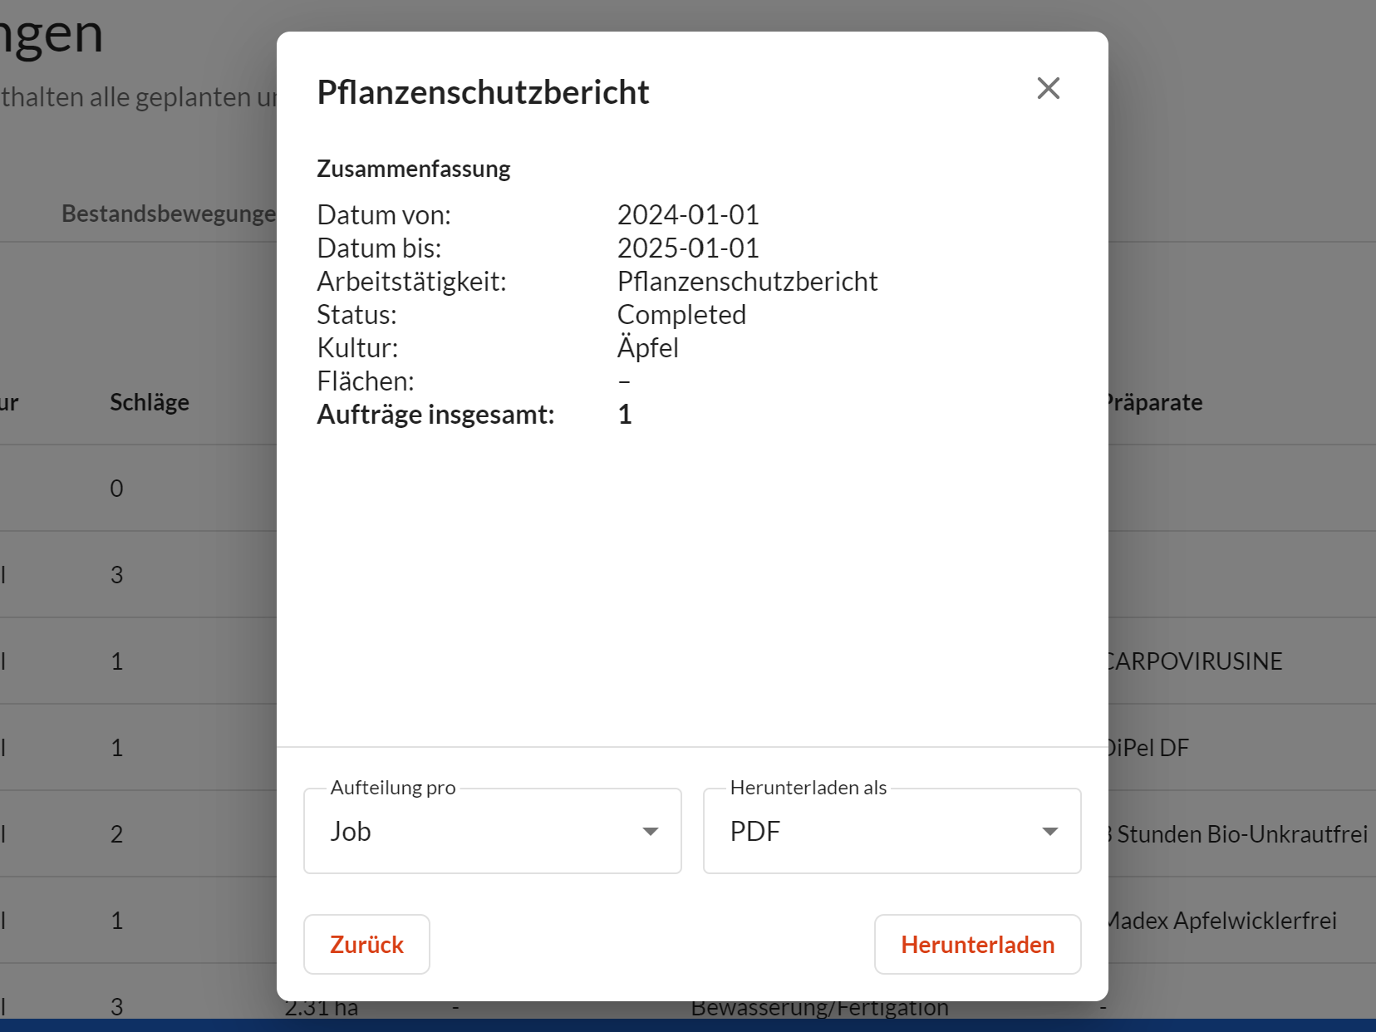Image resolution: width=1376 pixels, height=1032 pixels.
Task: Open the Aufteilung pro dropdown showing Job
Action: point(492,831)
